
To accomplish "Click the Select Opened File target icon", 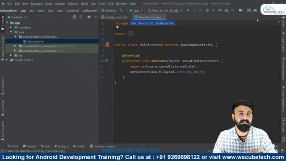I will pos(75,17).
